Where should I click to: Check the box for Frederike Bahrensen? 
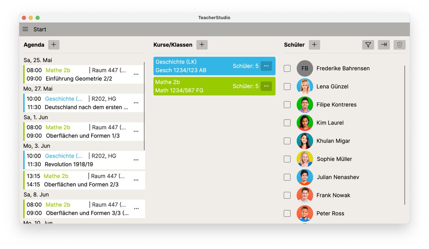287,68
